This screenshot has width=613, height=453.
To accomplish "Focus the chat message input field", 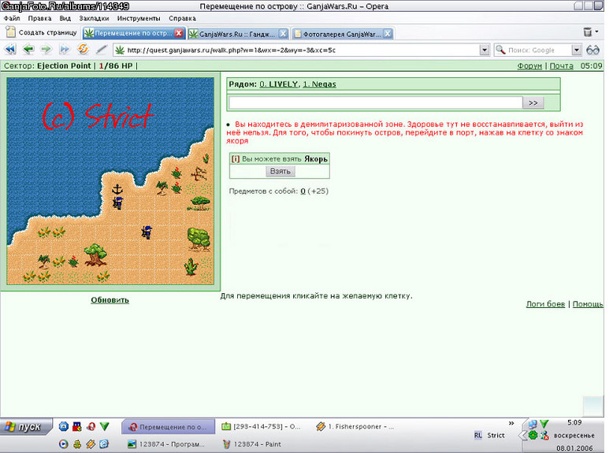I will pos(375,102).
